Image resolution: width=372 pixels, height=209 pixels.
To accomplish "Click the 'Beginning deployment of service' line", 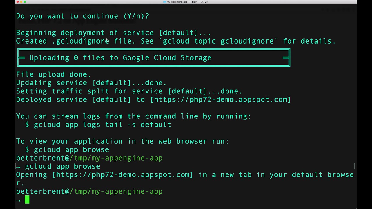I will pyautogui.click(x=113, y=33).
